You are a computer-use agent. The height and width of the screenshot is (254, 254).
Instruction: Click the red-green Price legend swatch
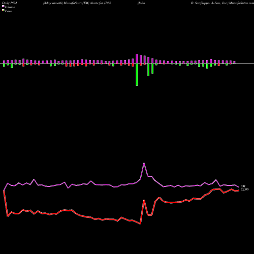3,10
